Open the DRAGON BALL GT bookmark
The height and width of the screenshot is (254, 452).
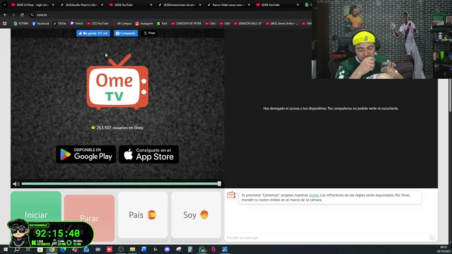[x=247, y=24]
